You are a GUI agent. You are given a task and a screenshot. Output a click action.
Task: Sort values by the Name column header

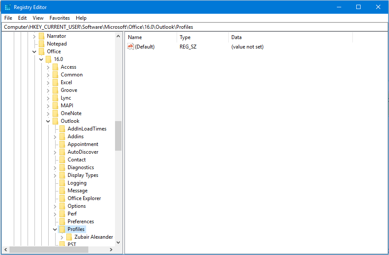click(x=151, y=37)
